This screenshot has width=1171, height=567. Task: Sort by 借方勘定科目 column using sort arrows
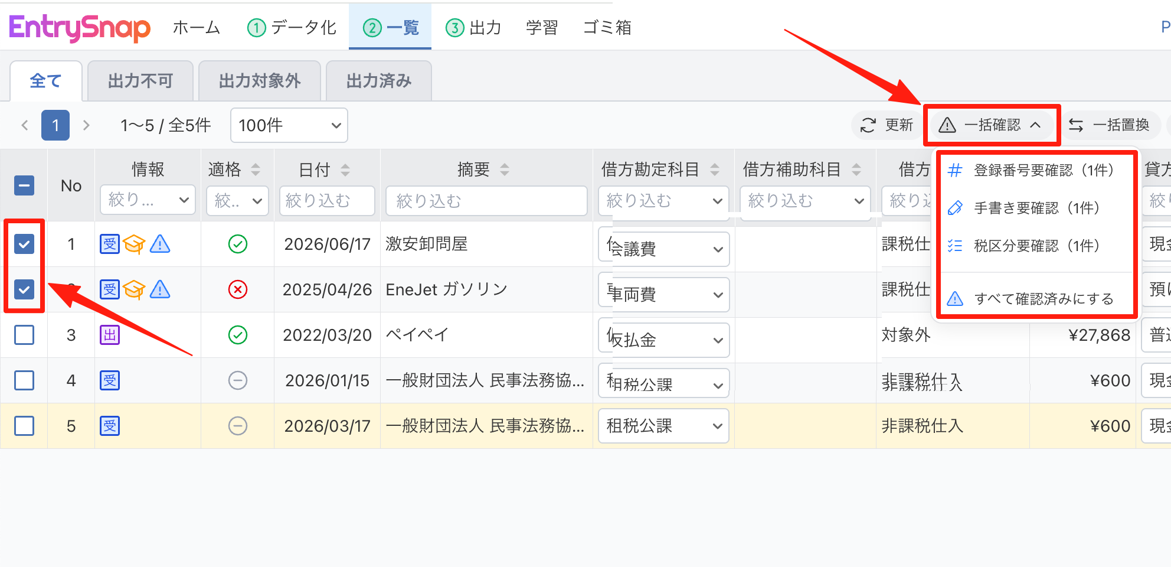pos(715,170)
